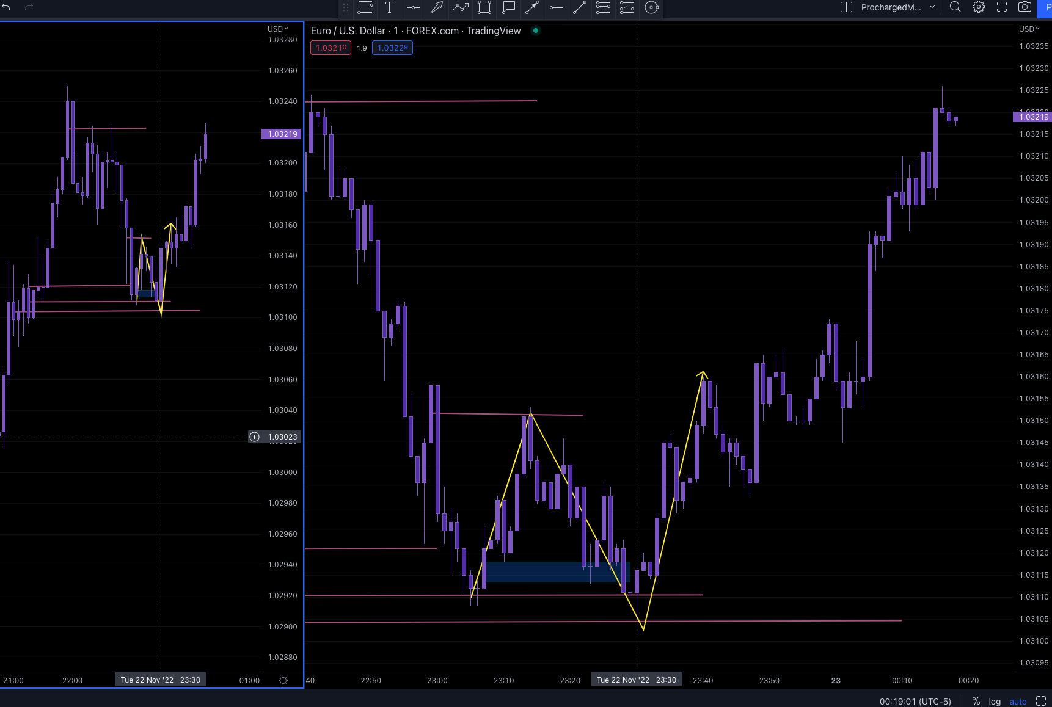
Task: Select the Text drawing tool
Action: coord(389,8)
